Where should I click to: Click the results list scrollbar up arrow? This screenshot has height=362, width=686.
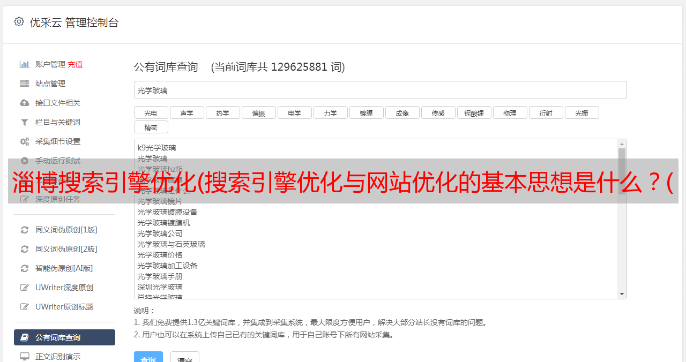pos(622,144)
